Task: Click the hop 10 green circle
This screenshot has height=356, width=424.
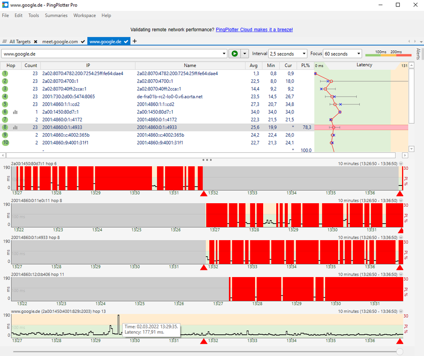Action: (x=6, y=143)
